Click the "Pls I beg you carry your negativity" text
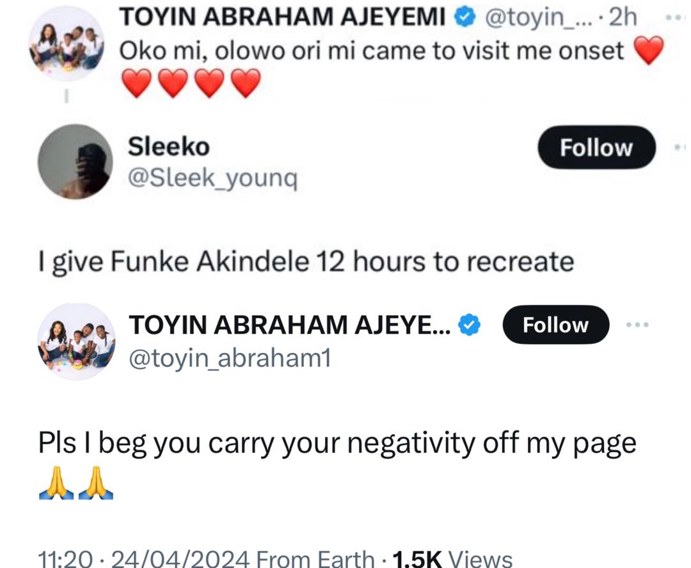Screen dimensions: 691x568 pos(337,443)
